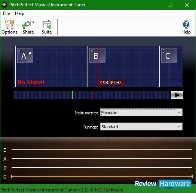Click the 498.09 Hz frequency label
The height and width of the screenshot is (193, 196).
pyautogui.click(x=111, y=83)
